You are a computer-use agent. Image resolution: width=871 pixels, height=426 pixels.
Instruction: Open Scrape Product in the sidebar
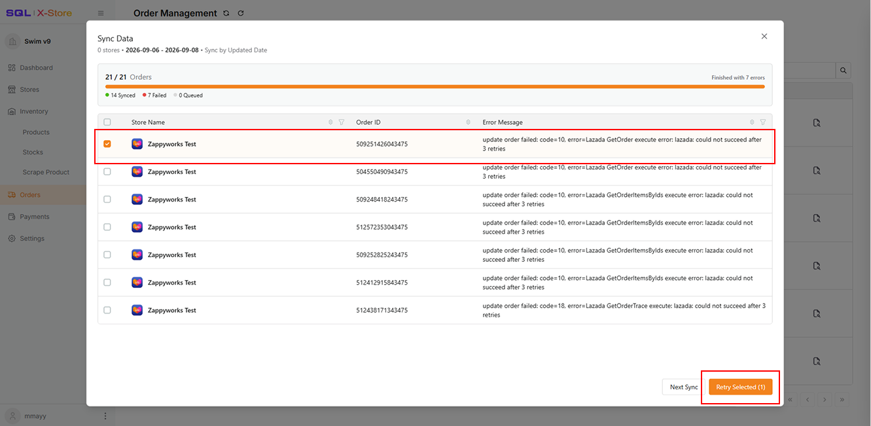46,172
